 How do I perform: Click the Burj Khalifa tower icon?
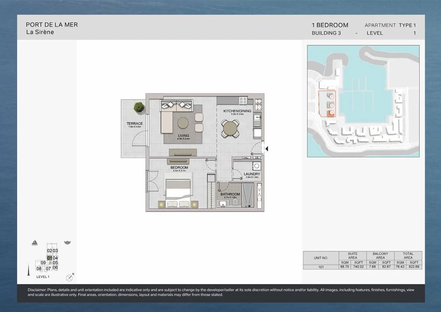click(x=28, y=269)
